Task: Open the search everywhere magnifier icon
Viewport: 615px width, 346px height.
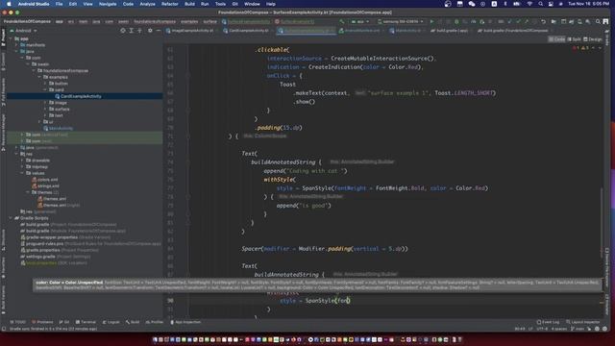Action: (x=598, y=21)
